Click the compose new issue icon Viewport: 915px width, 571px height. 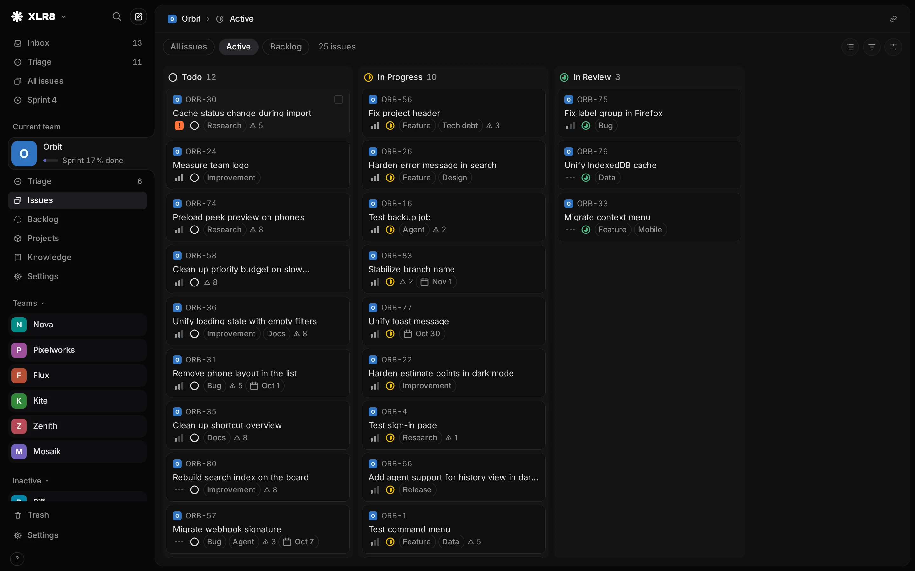[139, 16]
